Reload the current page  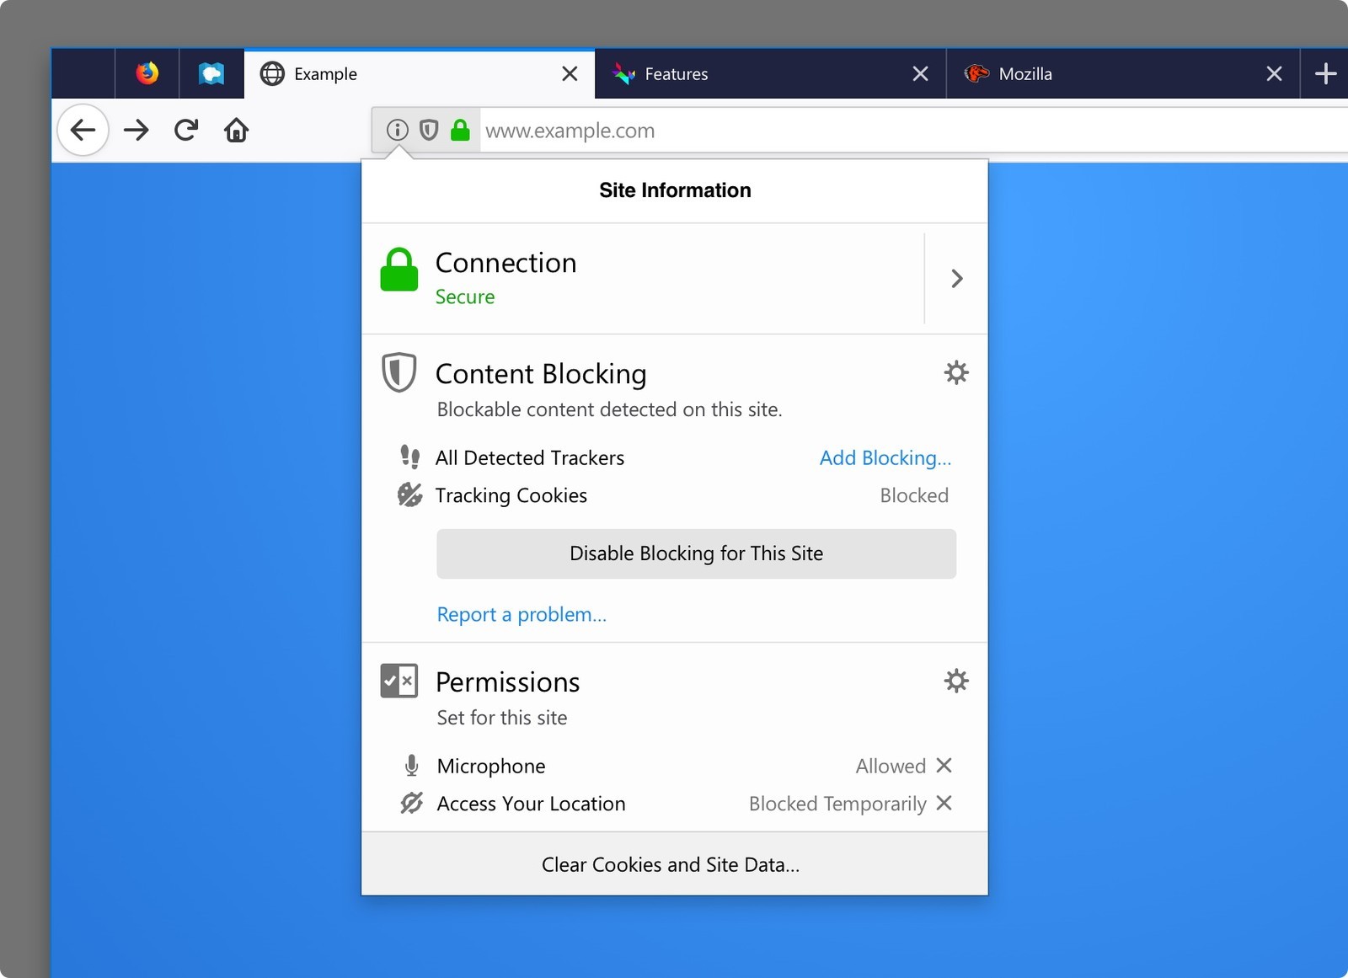tap(186, 131)
